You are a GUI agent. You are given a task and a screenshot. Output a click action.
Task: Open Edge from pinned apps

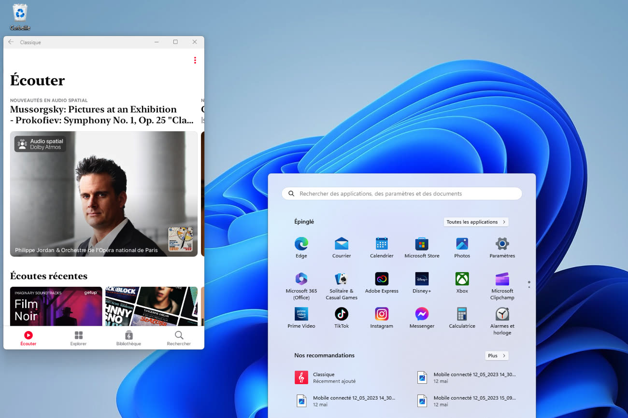tap(301, 248)
